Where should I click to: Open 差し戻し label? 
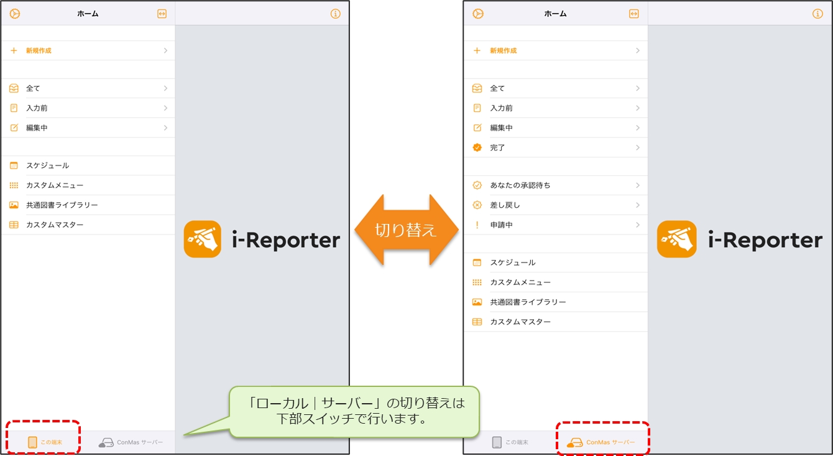click(505, 205)
